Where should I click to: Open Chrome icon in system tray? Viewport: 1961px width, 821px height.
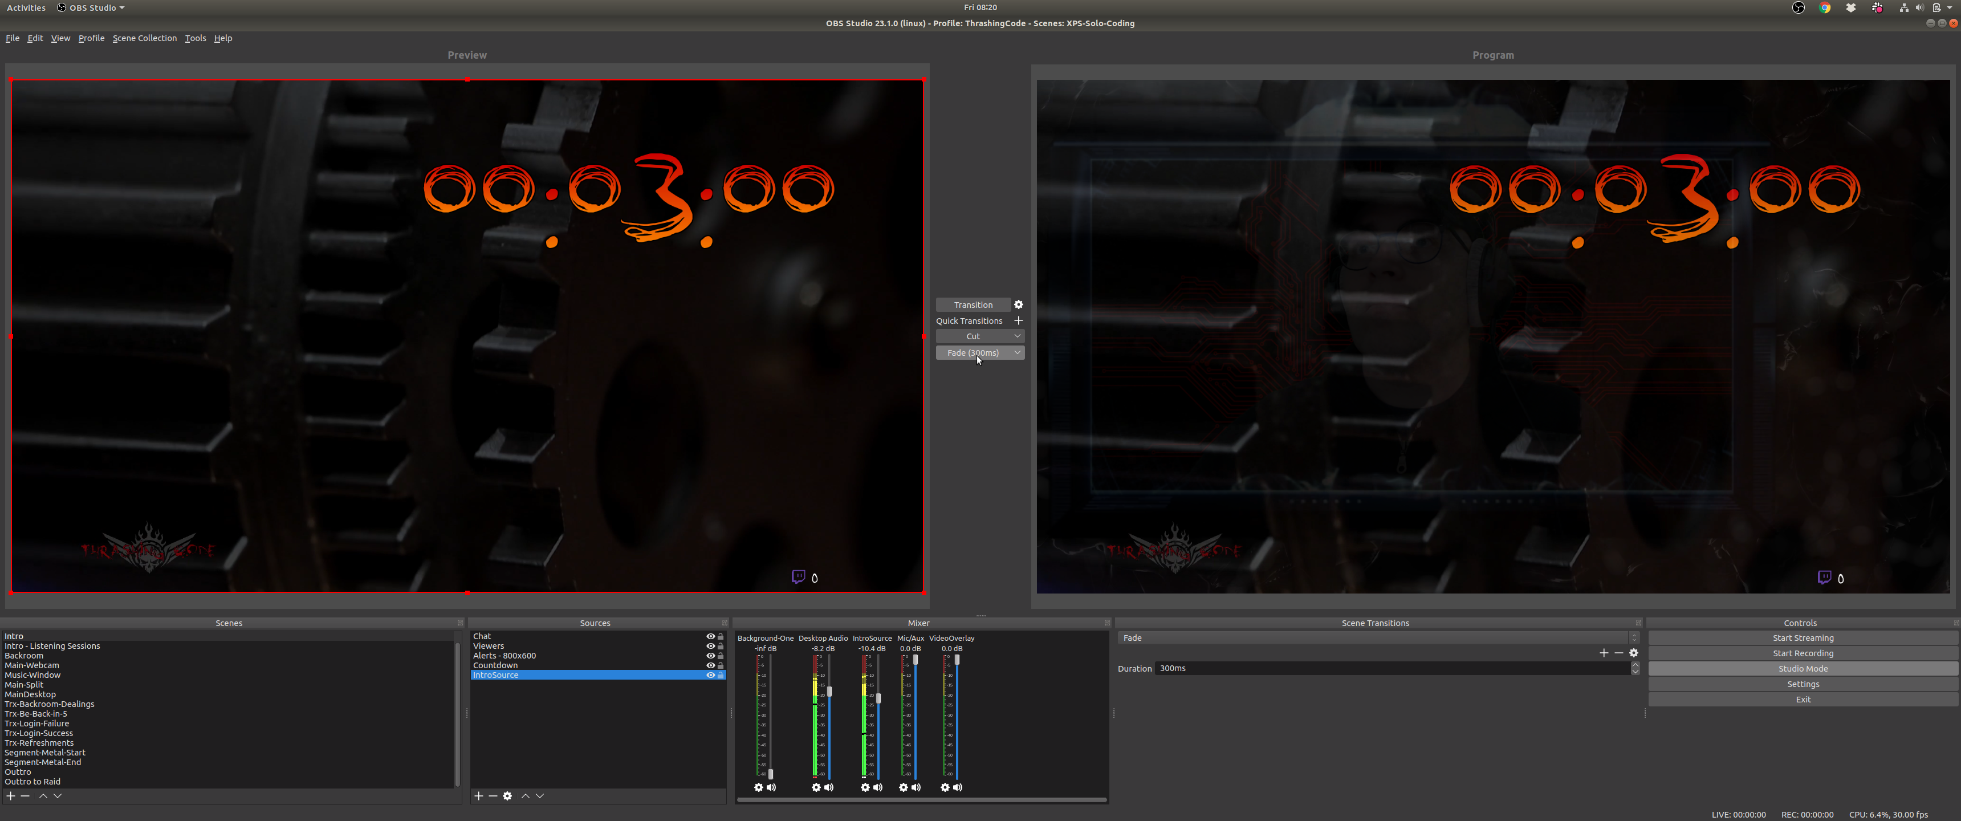click(x=1825, y=7)
